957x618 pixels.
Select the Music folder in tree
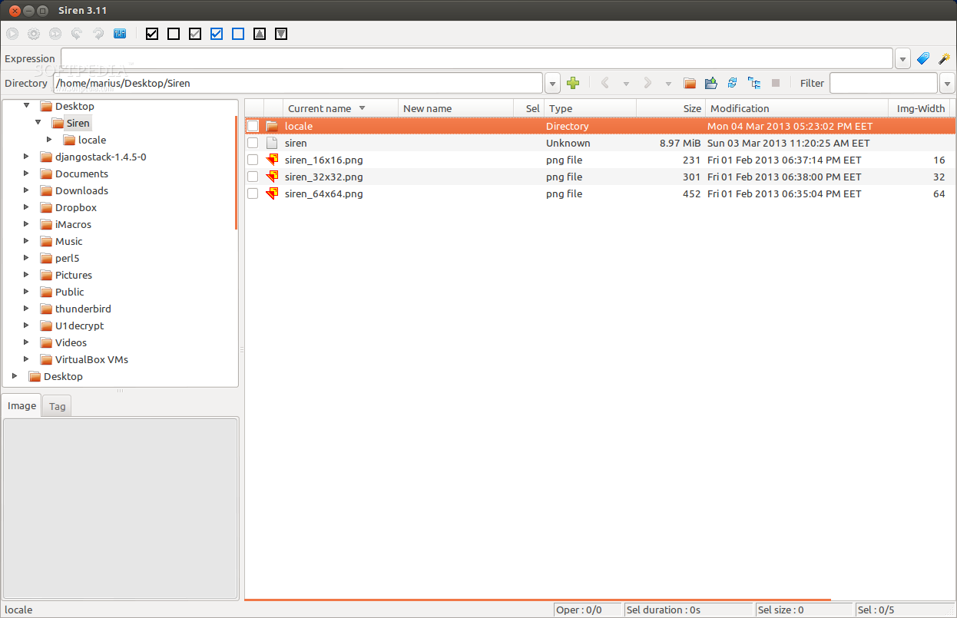coord(68,241)
